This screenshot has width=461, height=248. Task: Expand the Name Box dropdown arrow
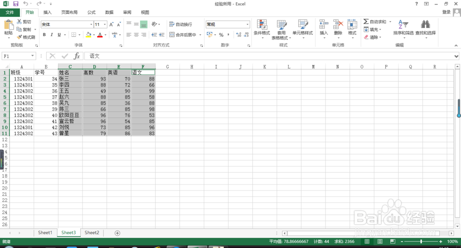pyautogui.click(x=32, y=56)
